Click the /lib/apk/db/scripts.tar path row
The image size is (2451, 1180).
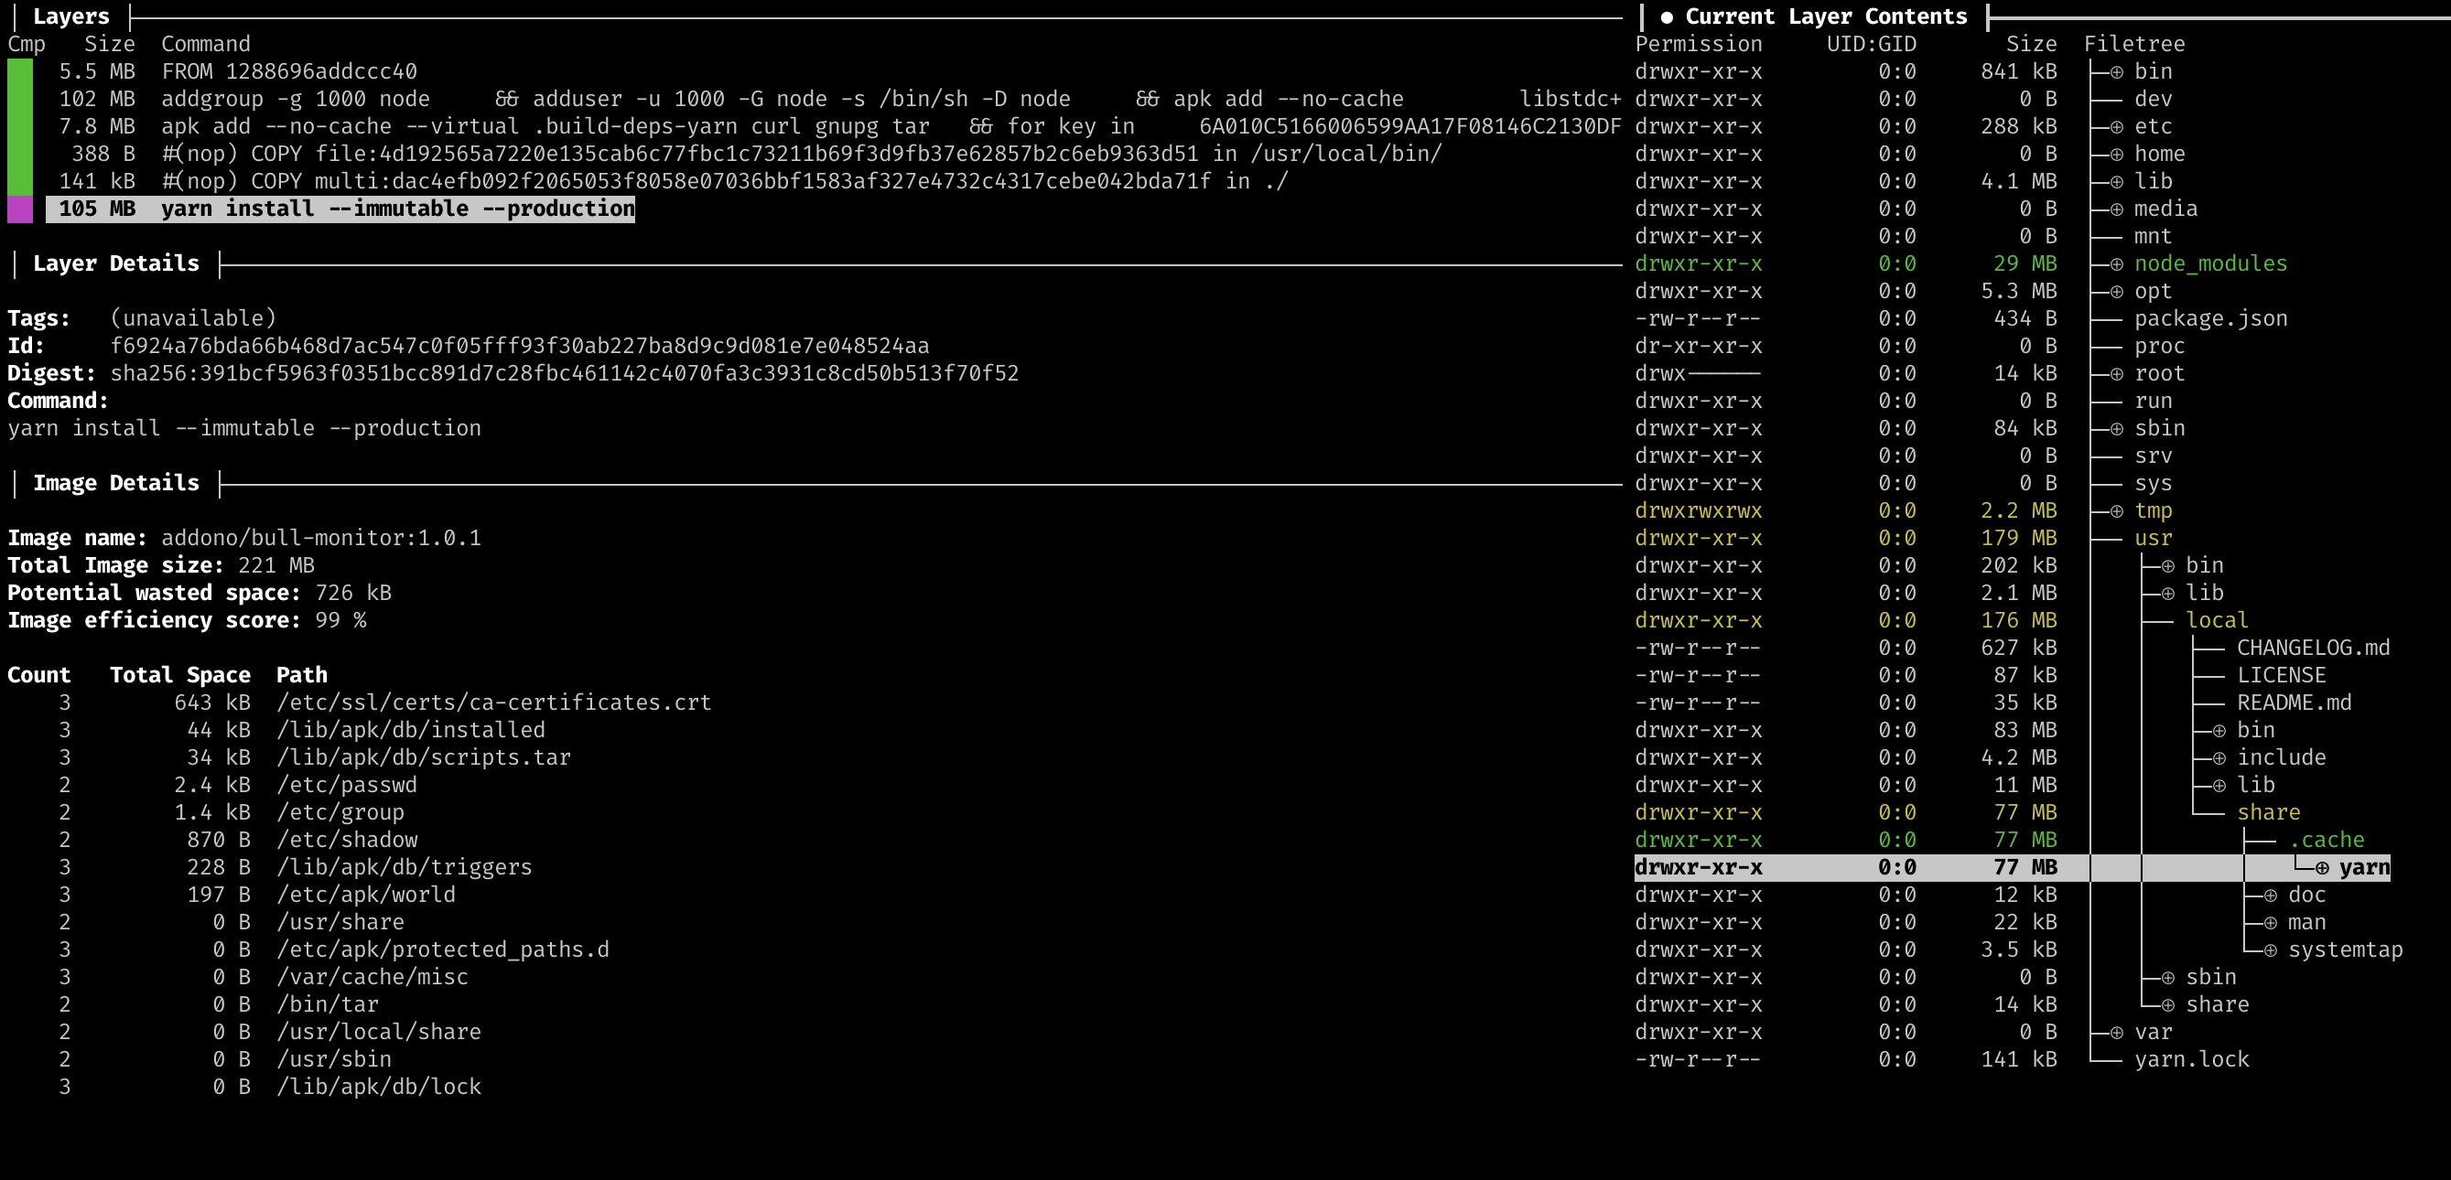(424, 757)
